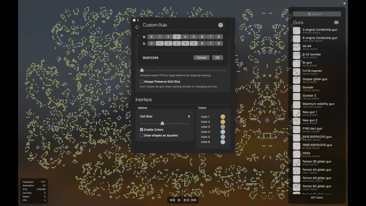Screen dimensions: 366x206
Task: Click the fast-forward playback button
Action: point(194,200)
